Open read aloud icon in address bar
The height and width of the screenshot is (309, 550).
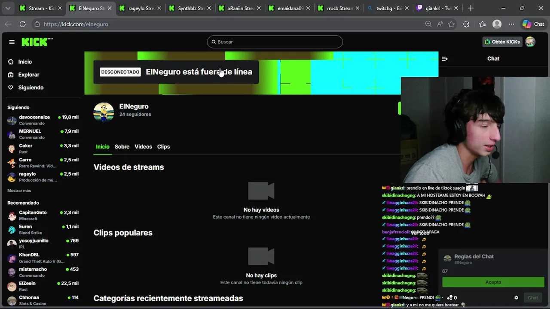point(440,24)
